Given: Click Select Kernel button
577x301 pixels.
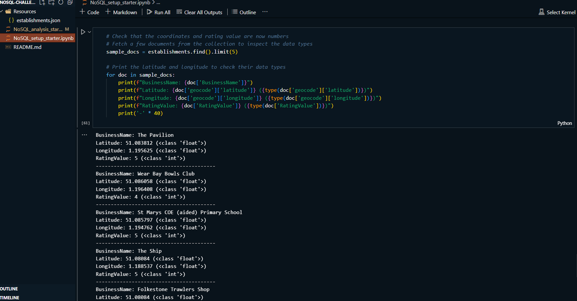Looking at the screenshot, I should 557,12.
